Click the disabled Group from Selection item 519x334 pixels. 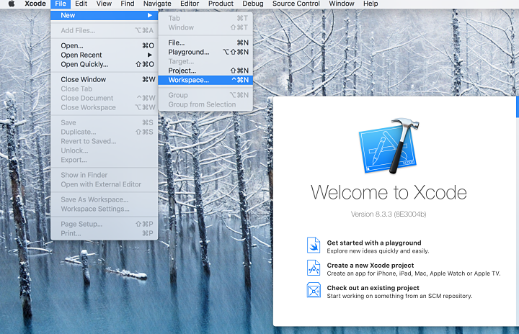click(x=205, y=104)
